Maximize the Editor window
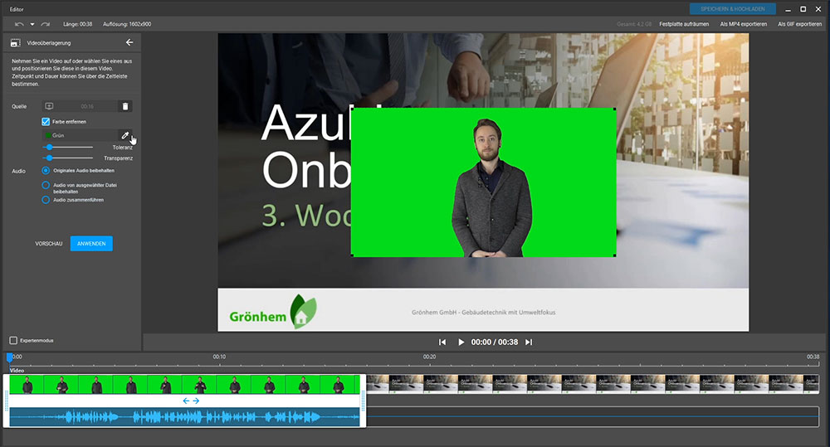The image size is (830, 447). coord(803,9)
